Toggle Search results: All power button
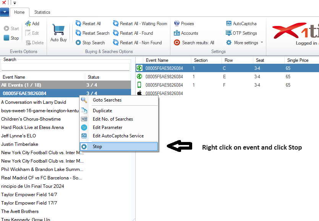The width and height of the screenshot is (319, 221). click(177, 43)
